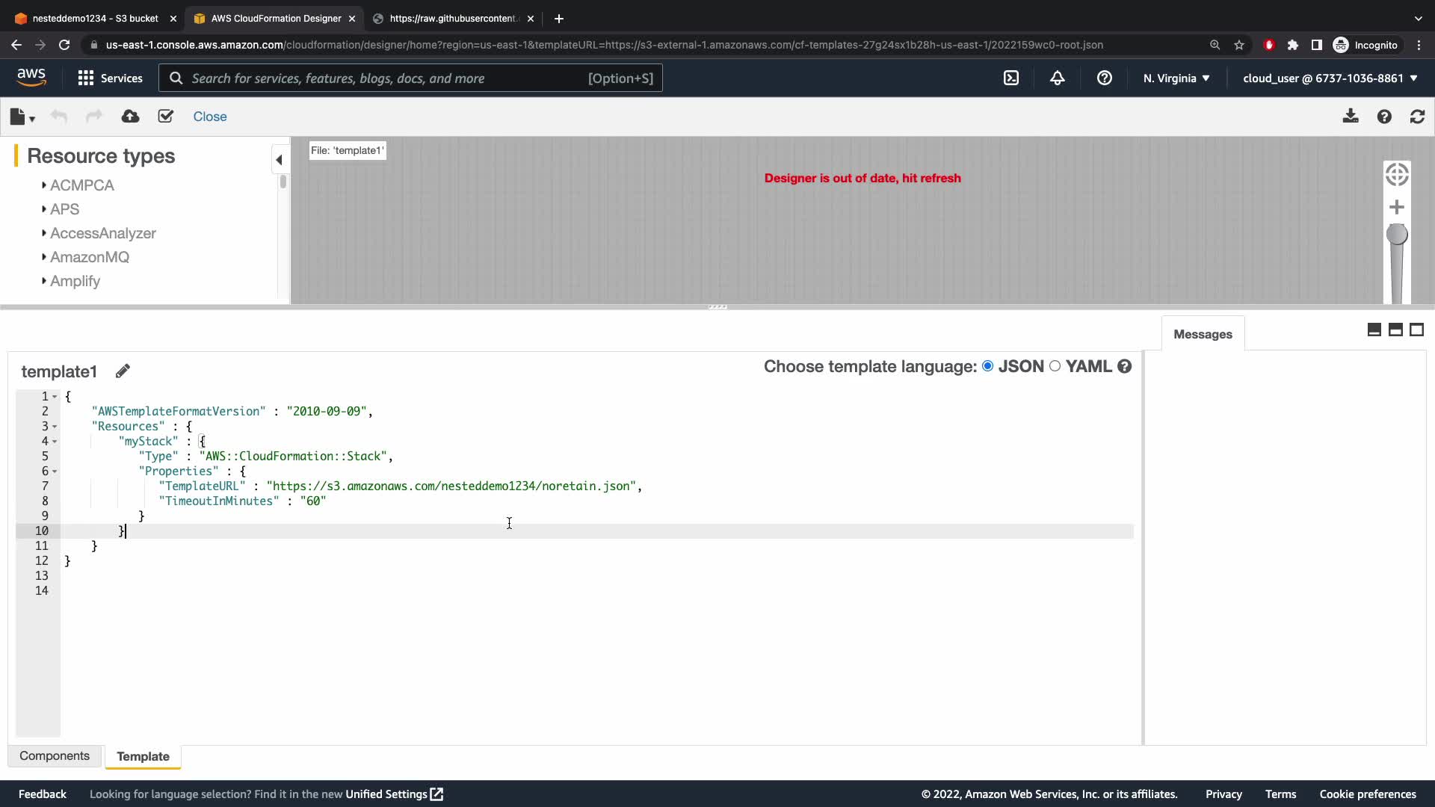Click the validate template checkmark icon
The image size is (1435, 807).
point(166,117)
